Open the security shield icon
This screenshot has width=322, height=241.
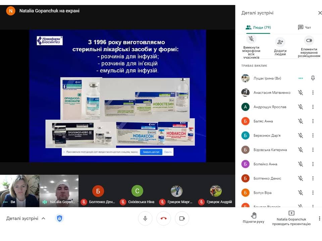pos(59,218)
